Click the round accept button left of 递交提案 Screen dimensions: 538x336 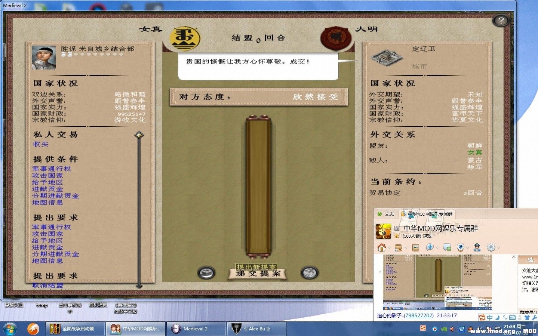coord(207,273)
